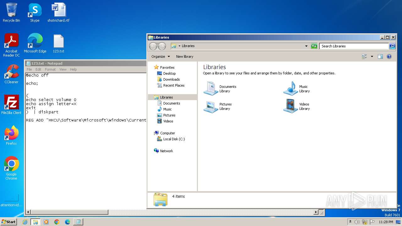
Task: Open Acrobat Reader DC desktop shortcut
Action: [x=11, y=45]
